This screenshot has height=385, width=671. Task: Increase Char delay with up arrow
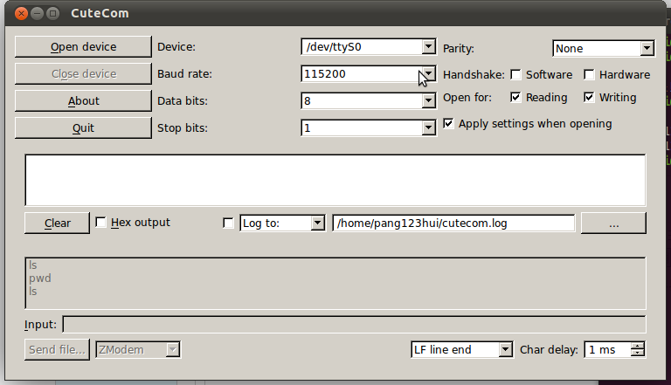point(637,346)
